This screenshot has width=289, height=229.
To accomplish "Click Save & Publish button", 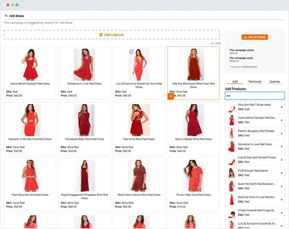I will pyautogui.click(x=255, y=37).
